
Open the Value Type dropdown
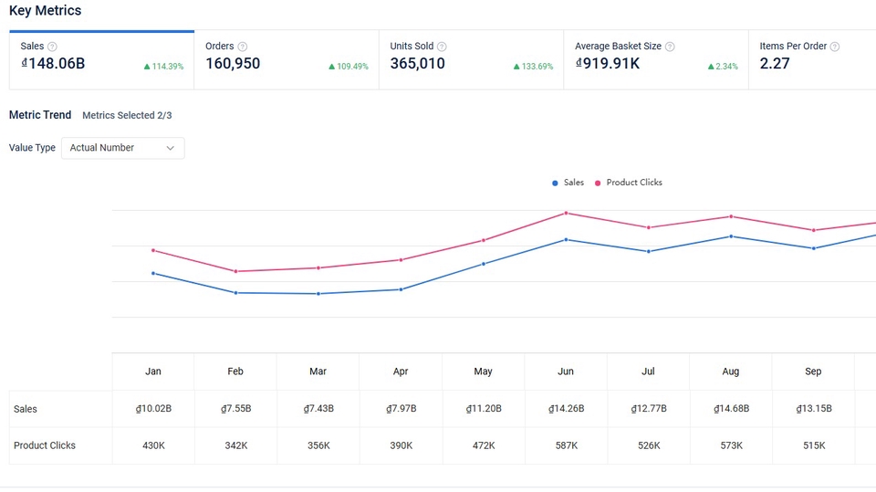pyautogui.click(x=122, y=148)
